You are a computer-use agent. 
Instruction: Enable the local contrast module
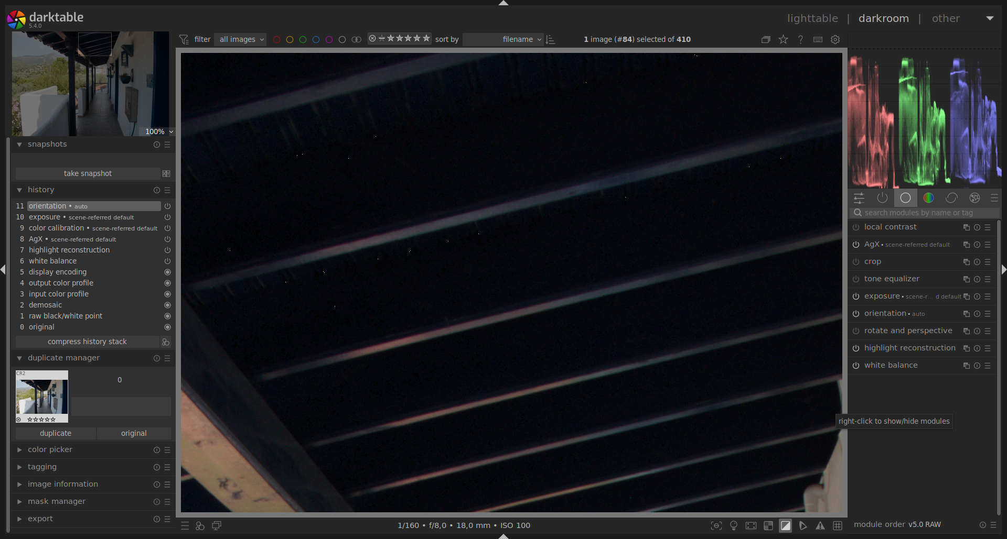[x=856, y=227]
